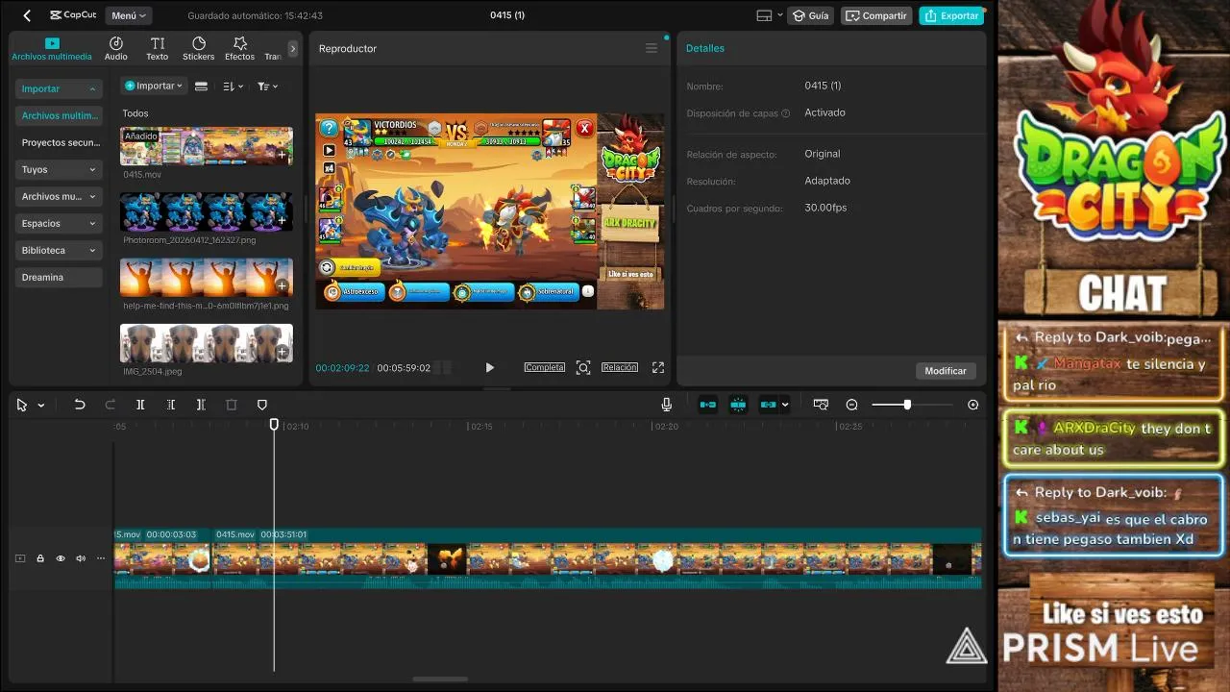Open the Menú dropdown
Viewport: 1230px width, 692px height.
pyautogui.click(x=129, y=15)
